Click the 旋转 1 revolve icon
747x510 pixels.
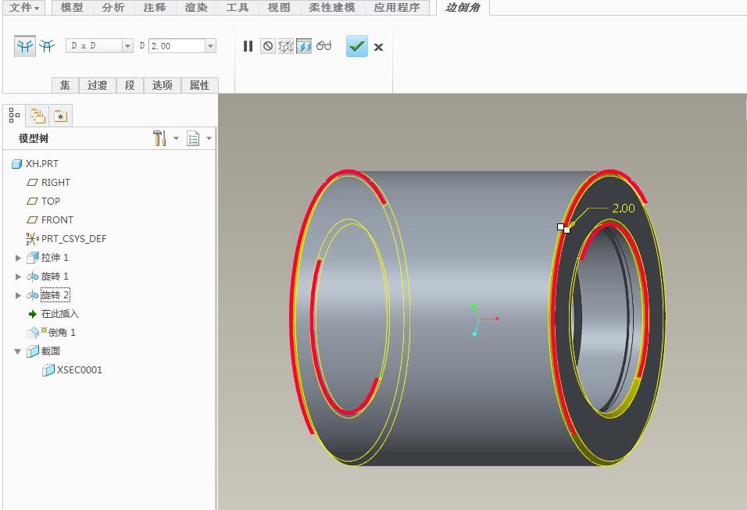(32, 276)
